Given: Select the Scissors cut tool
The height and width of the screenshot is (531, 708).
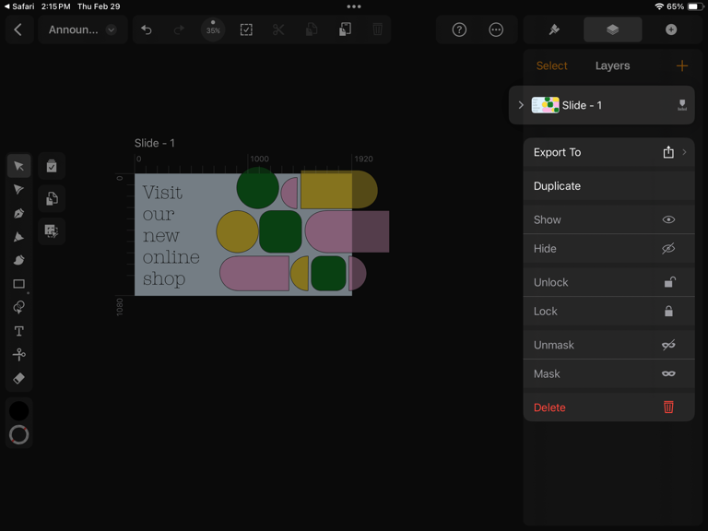Looking at the screenshot, I should [x=19, y=355].
